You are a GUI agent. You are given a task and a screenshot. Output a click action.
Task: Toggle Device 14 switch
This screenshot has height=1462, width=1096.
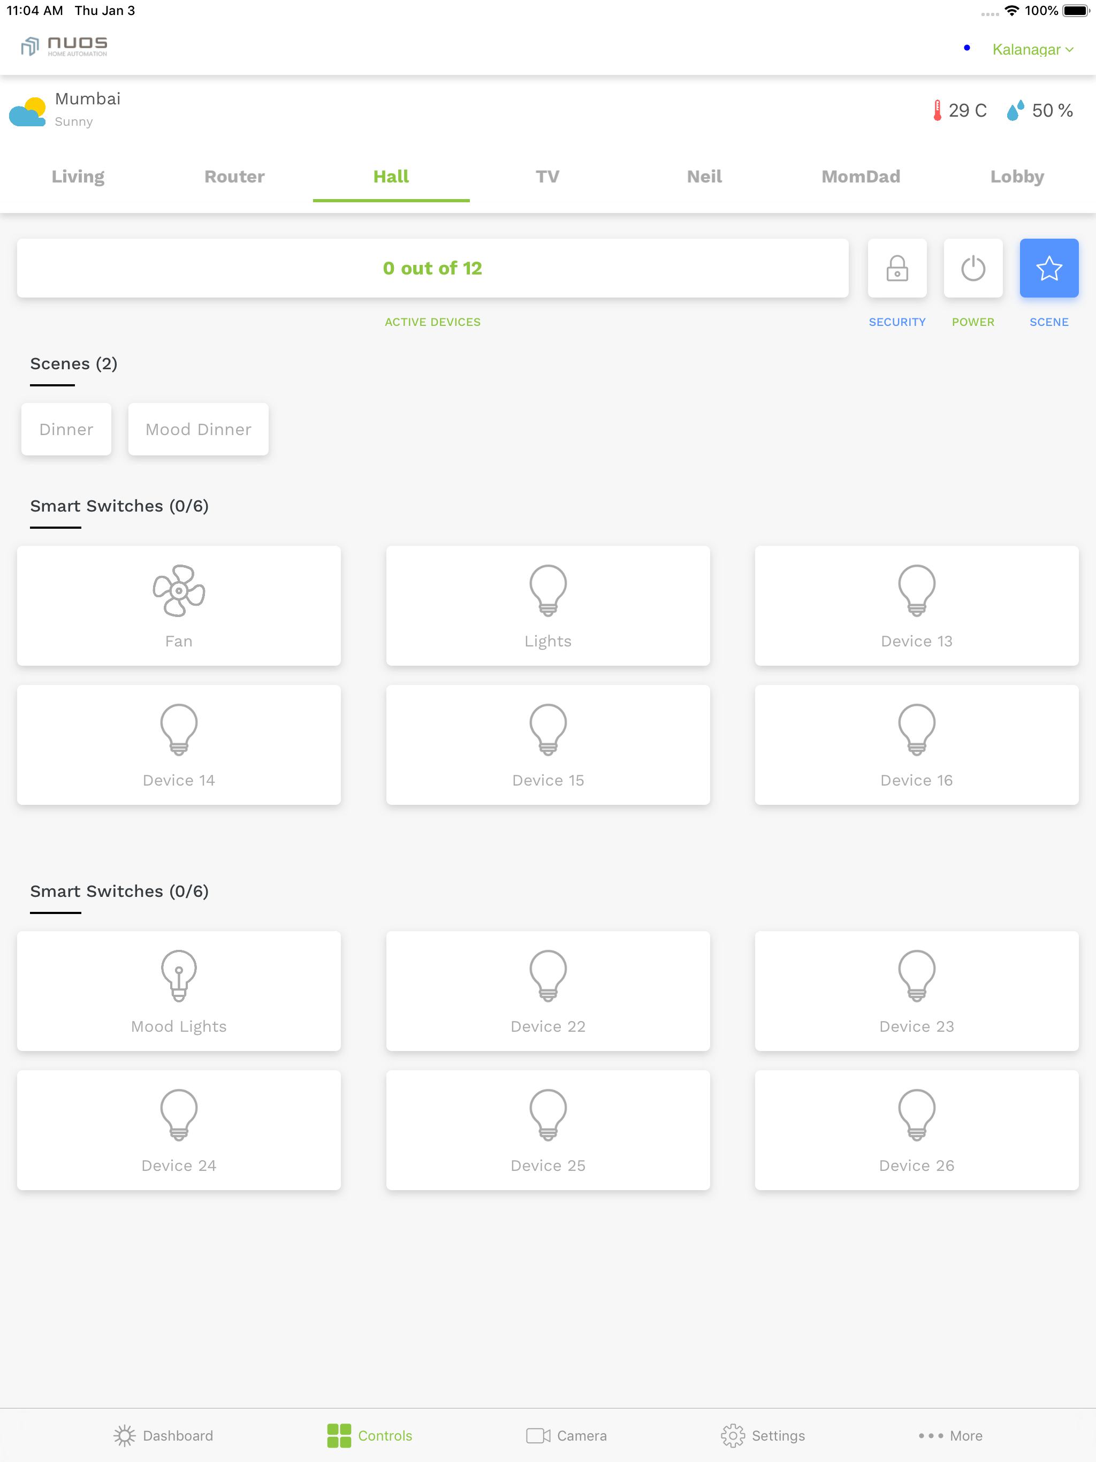click(x=179, y=745)
